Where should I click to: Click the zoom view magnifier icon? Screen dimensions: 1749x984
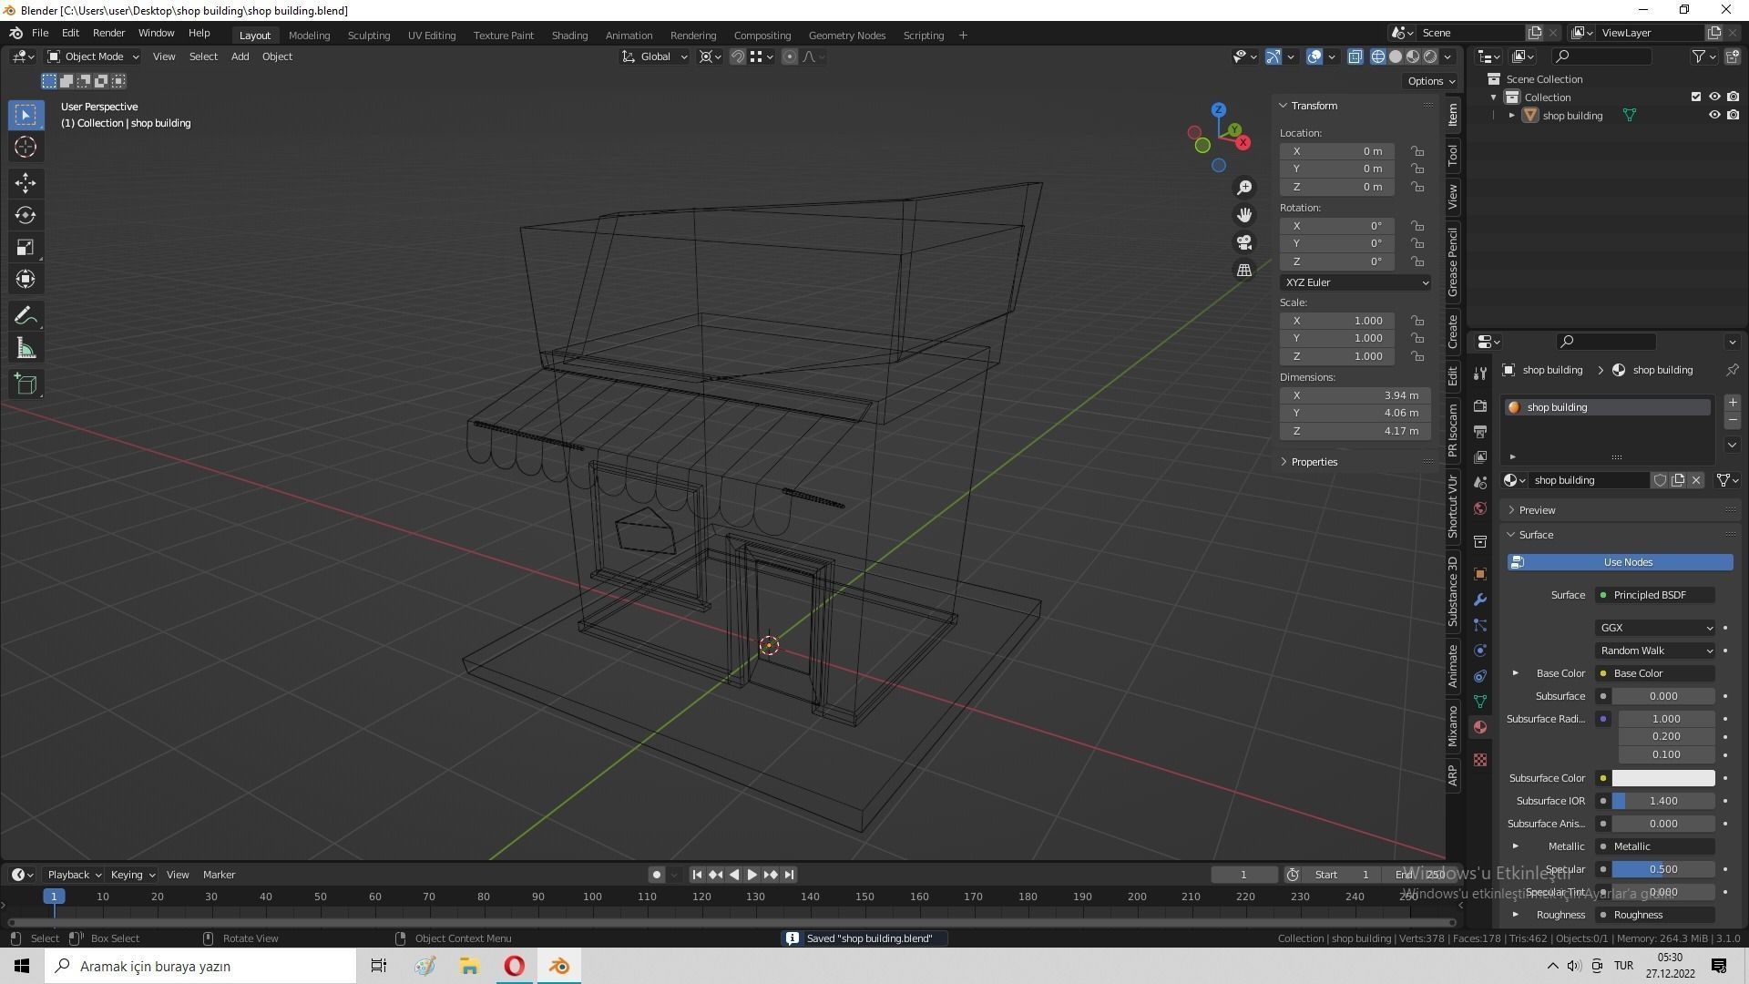[x=1244, y=188]
